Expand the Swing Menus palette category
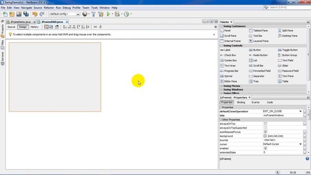311x175 pixels. click(222, 86)
